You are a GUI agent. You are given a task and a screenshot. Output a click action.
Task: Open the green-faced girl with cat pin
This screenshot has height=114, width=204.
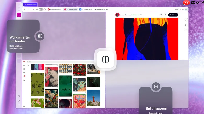(80, 85)
